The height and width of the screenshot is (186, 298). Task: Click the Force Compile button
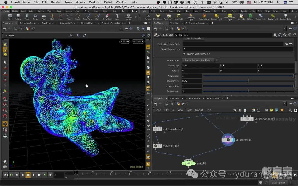[x=194, y=38]
